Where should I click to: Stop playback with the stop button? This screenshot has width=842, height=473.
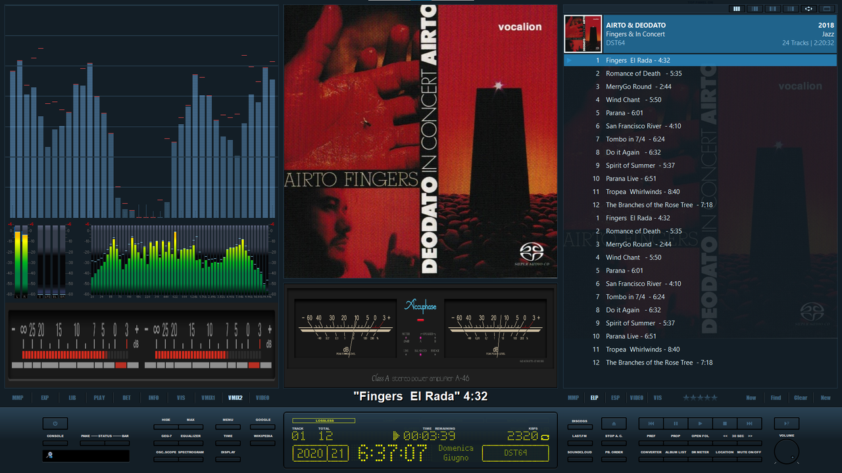725,424
